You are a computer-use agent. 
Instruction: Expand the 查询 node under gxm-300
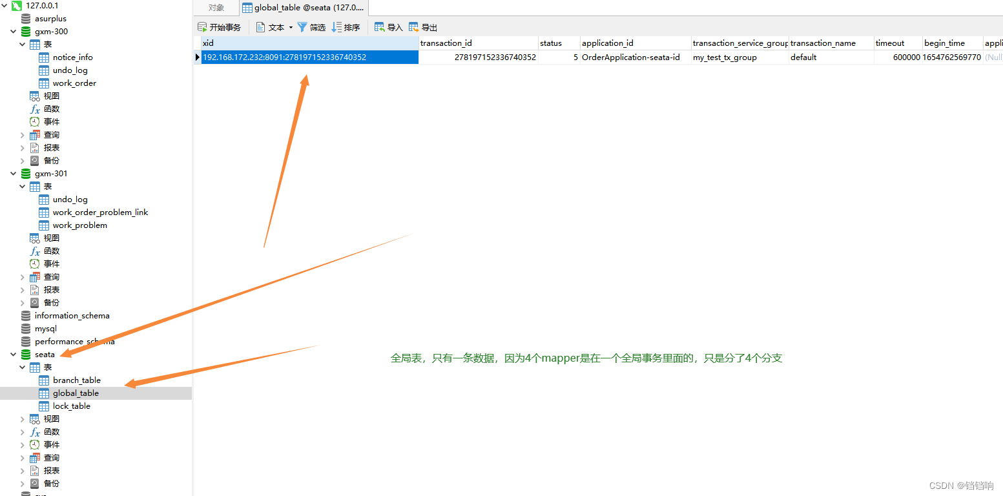pyautogui.click(x=23, y=134)
